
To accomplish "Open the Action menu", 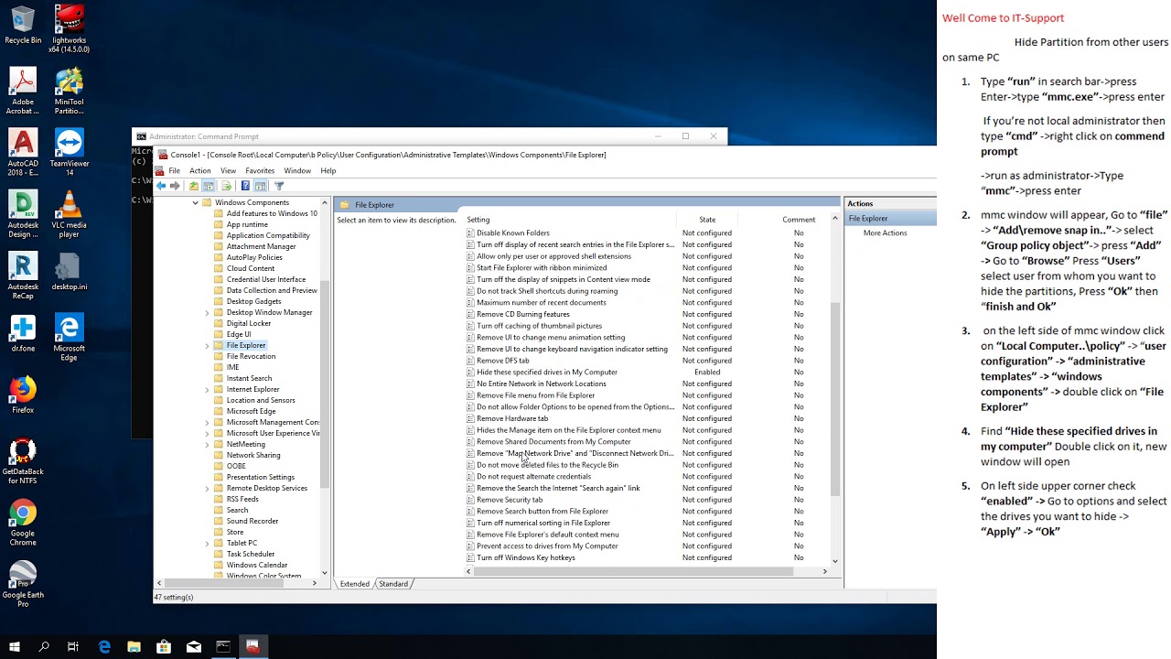I will coord(199,170).
